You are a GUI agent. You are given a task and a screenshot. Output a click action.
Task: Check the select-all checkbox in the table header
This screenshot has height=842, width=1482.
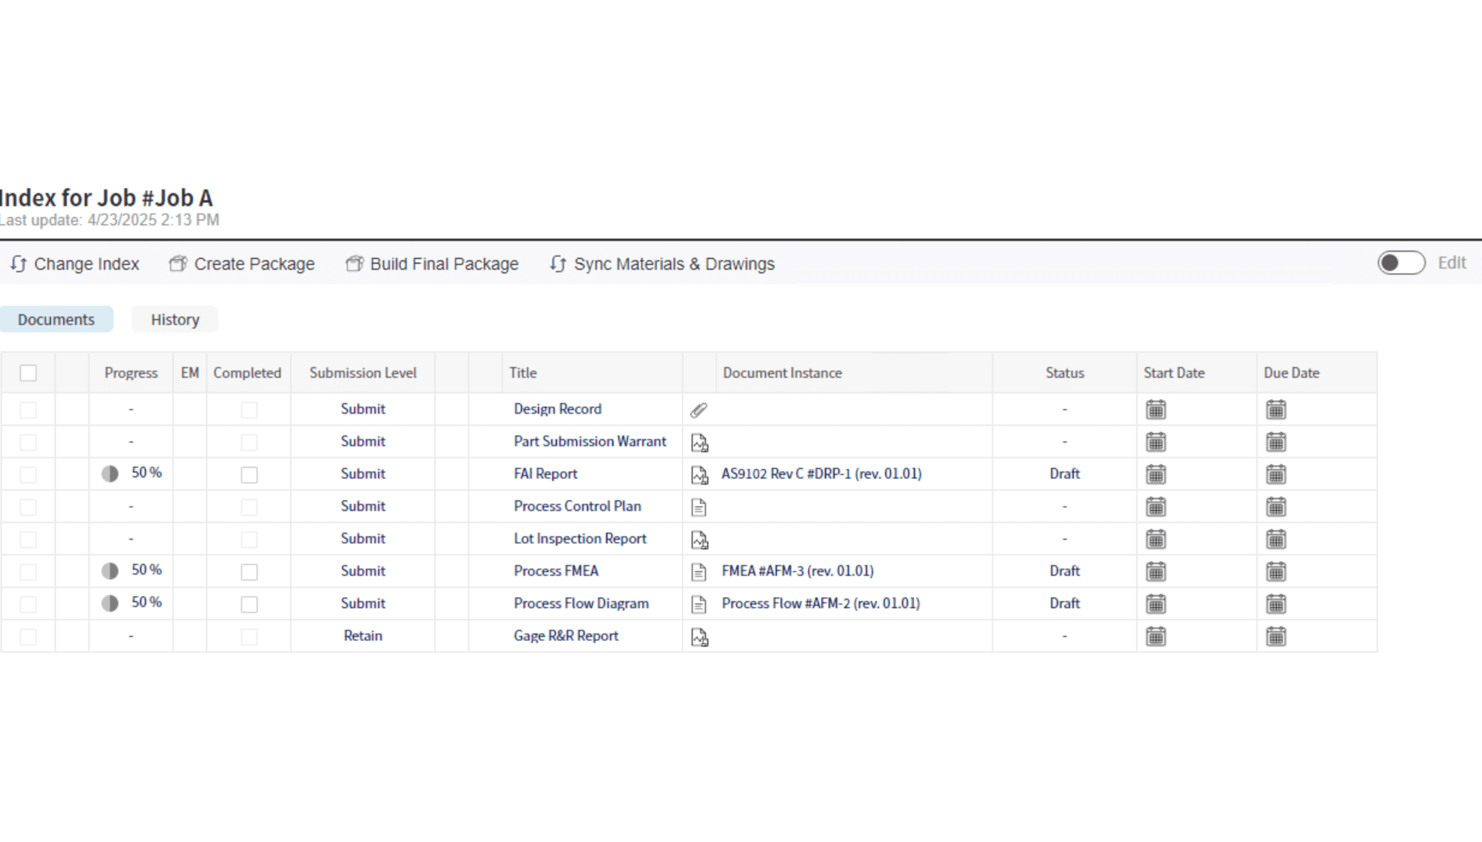(28, 373)
